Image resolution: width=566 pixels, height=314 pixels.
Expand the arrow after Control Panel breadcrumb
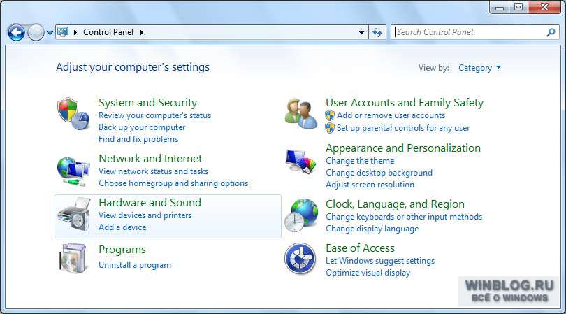[141, 32]
